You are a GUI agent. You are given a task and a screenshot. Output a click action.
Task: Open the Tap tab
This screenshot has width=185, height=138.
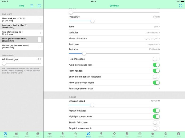[x=75, y=135]
